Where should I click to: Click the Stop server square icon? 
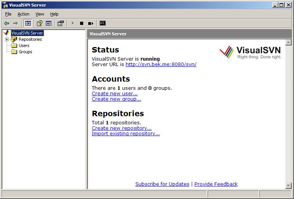pyautogui.click(x=82, y=23)
